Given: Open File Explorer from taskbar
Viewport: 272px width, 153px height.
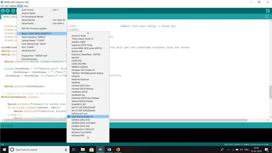Looking at the screenshot, I should click(x=83, y=150).
